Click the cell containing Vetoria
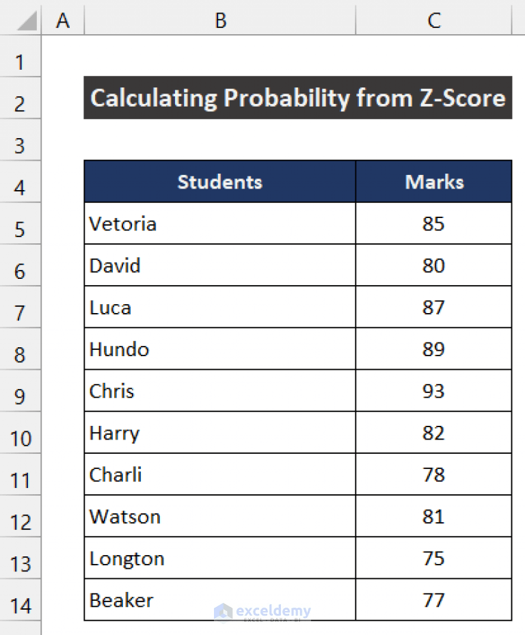Image resolution: width=525 pixels, height=635 pixels. (219, 224)
